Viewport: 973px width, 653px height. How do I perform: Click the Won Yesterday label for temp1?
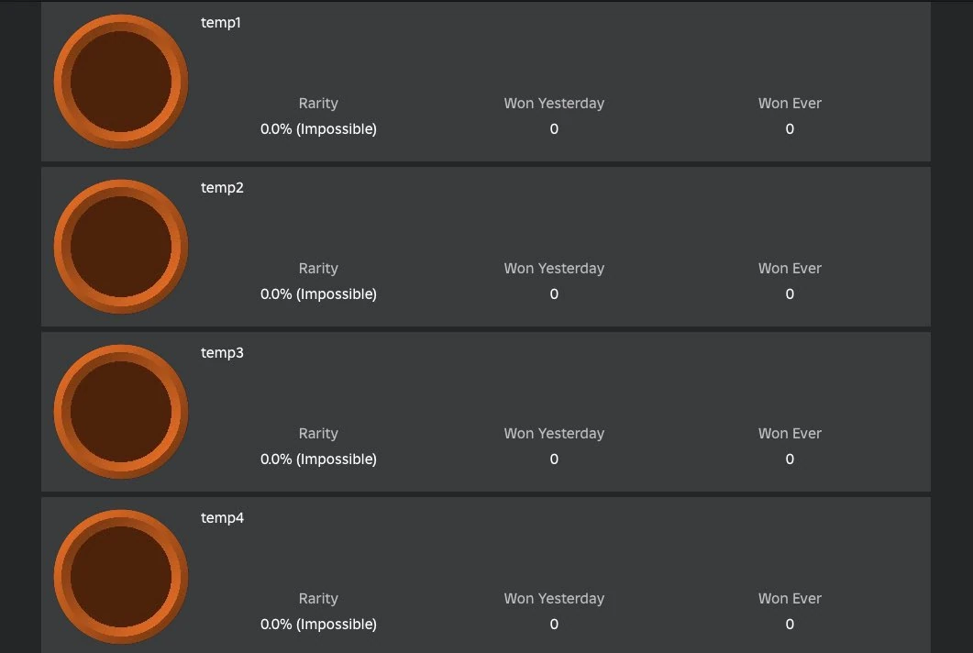click(x=554, y=104)
